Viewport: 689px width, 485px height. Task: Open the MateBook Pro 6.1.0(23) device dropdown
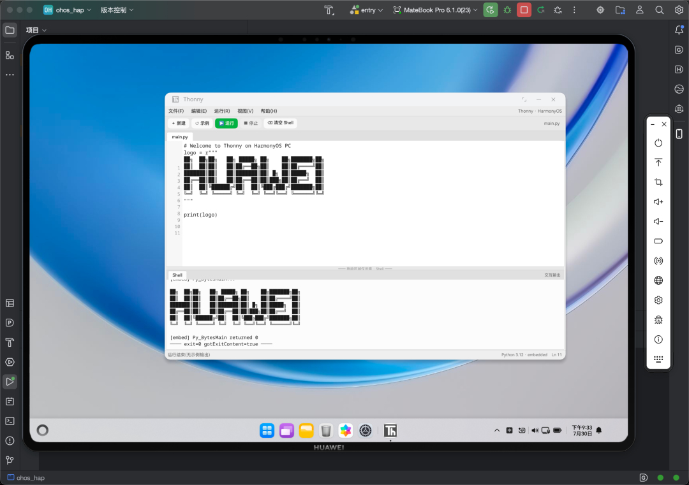click(x=435, y=10)
